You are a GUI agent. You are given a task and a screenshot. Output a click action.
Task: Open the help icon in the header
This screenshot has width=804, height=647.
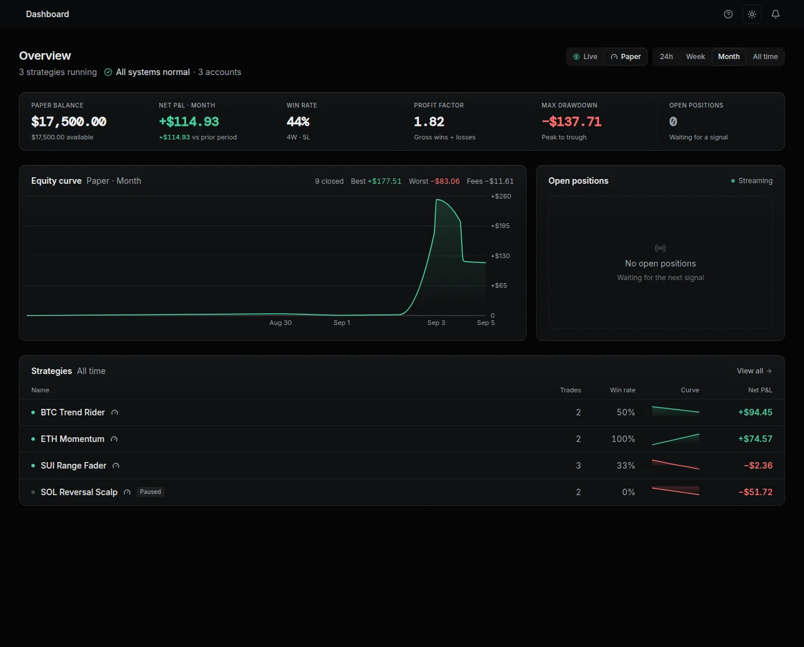point(728,14)
